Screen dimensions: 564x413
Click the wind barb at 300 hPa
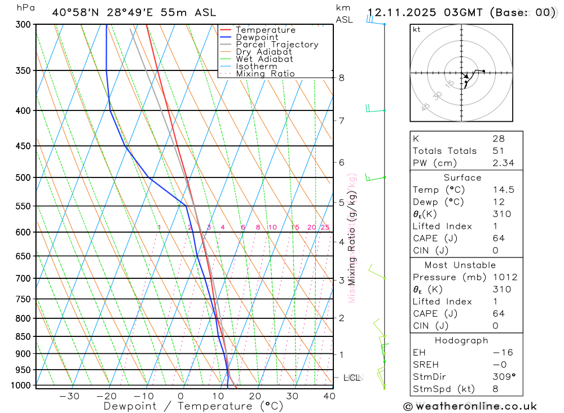376,20
